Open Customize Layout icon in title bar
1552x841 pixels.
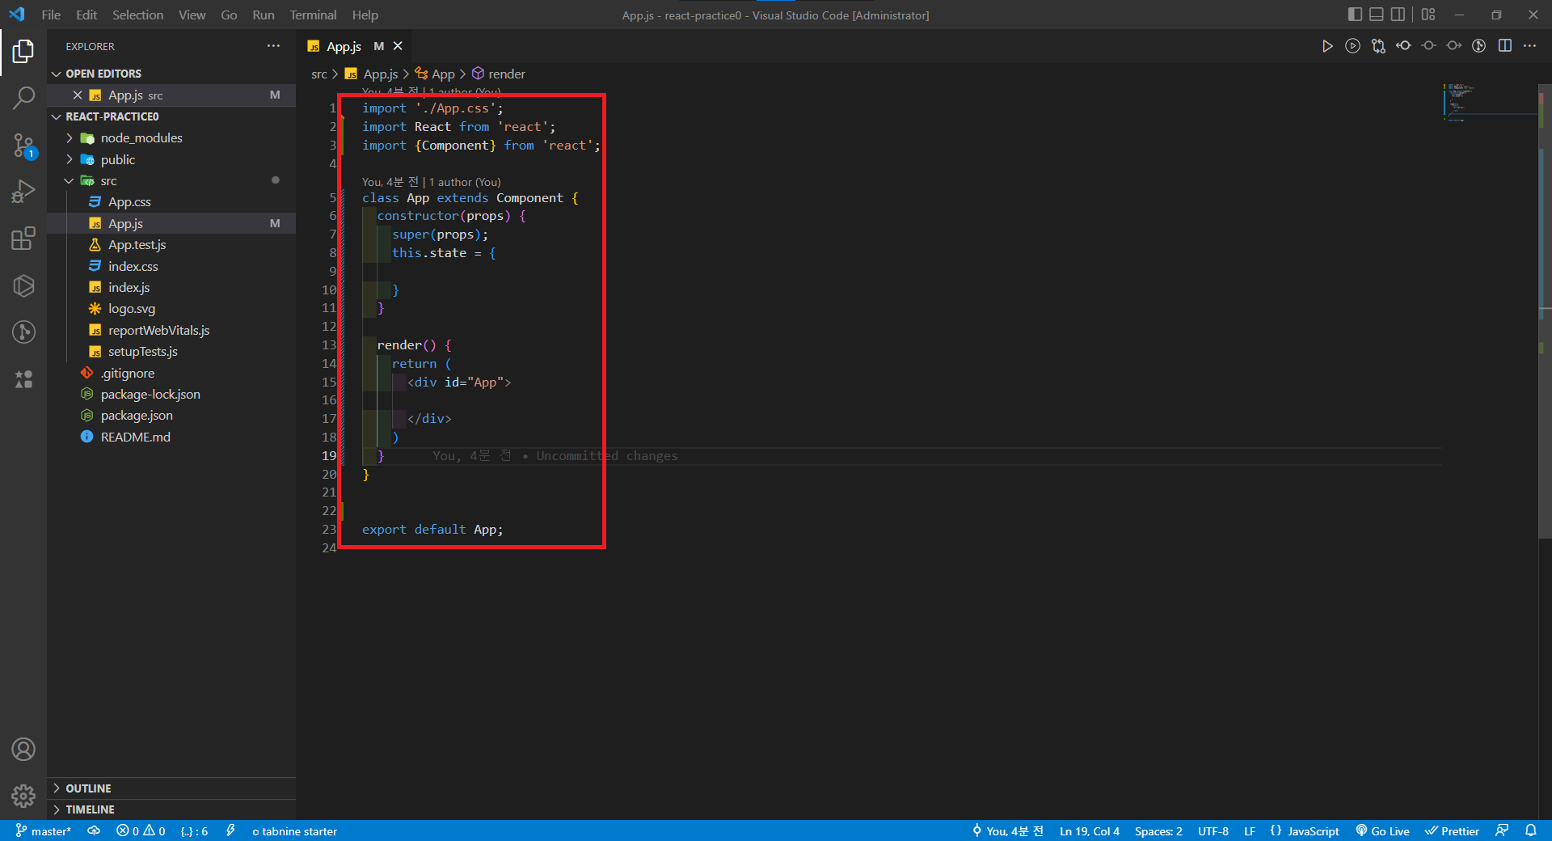click(1428, 15)
